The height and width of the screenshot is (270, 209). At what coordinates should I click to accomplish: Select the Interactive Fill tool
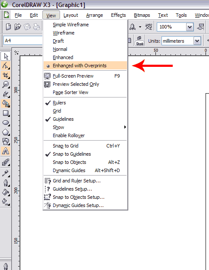coord(6,202)
